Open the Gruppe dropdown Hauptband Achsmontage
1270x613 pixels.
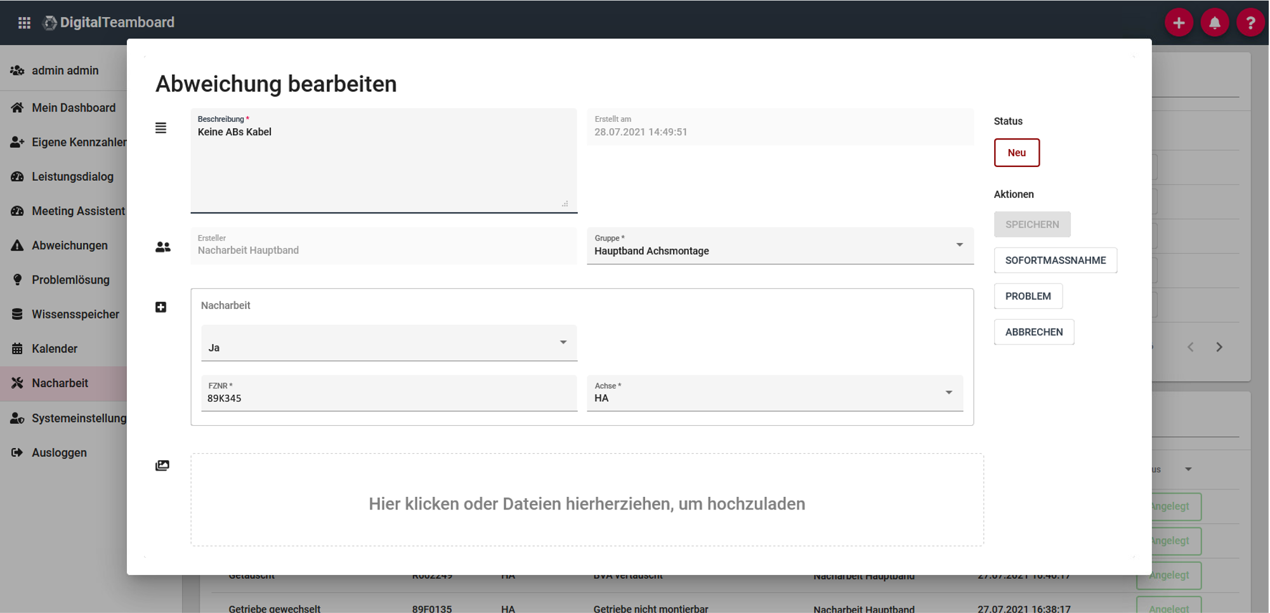780,246
